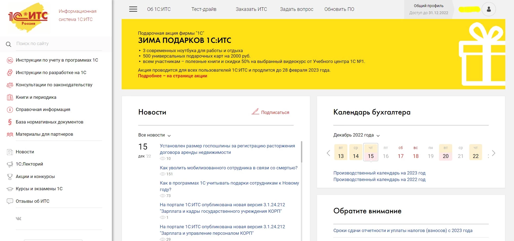Go to Акции и конкурсы in sidebar
Viewport: 514px width, 241px height.
pyautogui.click(x=35, y=177)
